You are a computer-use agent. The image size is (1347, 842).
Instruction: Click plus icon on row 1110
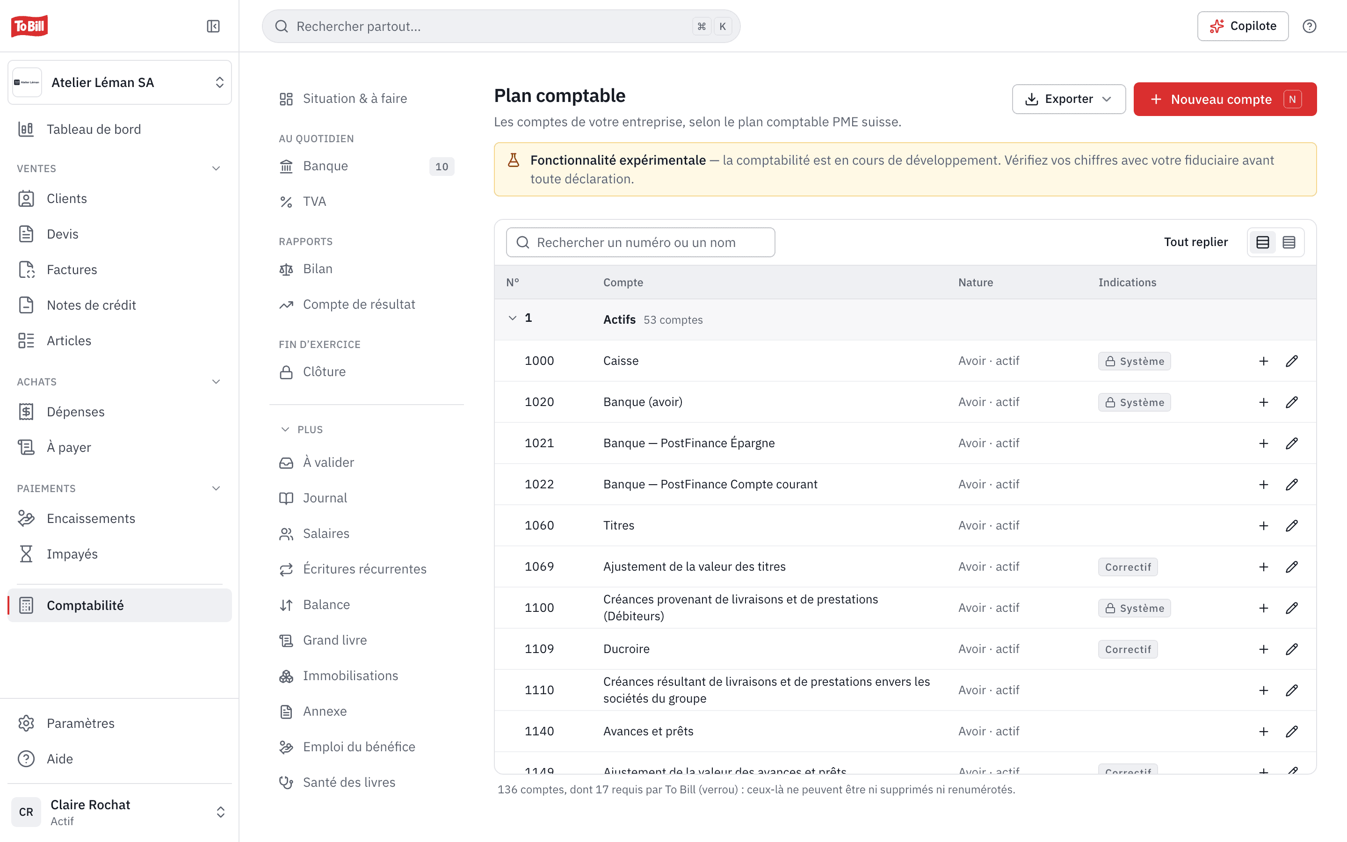[x=1263, y=690]
